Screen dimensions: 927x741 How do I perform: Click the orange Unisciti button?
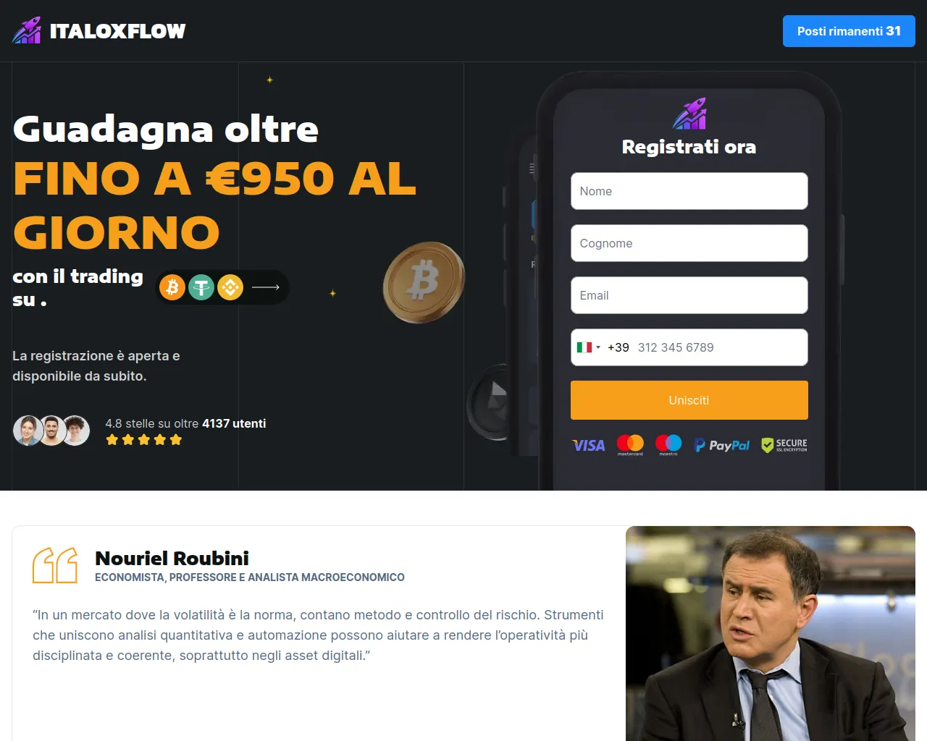[689, 400]
